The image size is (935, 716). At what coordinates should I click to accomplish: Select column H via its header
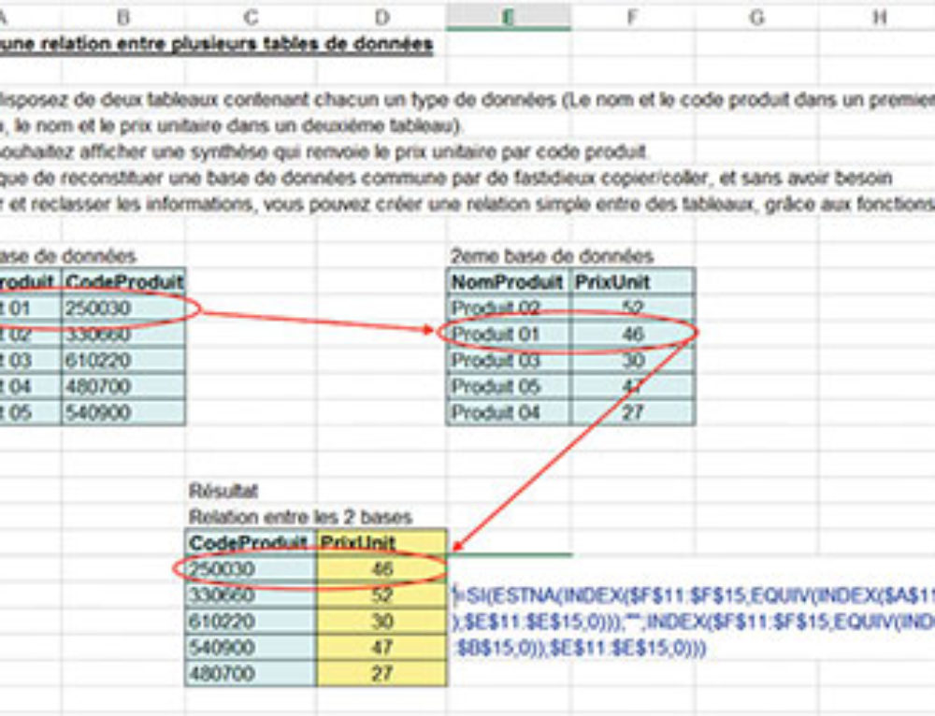click(x=877, y=14)
